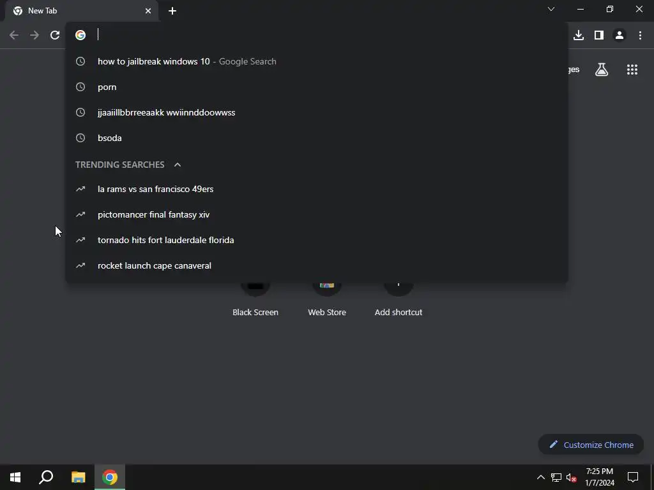Open the notification center icon
The height and width of the screenshot is (490, 654).
point(633,477)
